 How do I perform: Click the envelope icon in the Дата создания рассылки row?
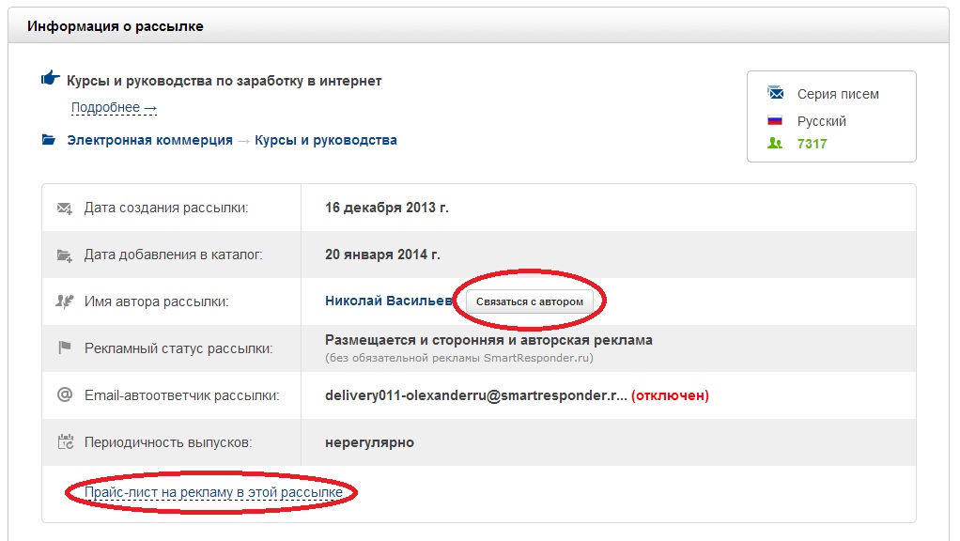click(x=64, y=209)
